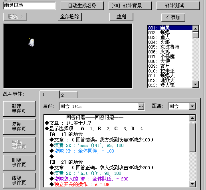This screenshot has width=206, height=190.
Task: Click the 自动生成名称 button
Action: [82, 6]
